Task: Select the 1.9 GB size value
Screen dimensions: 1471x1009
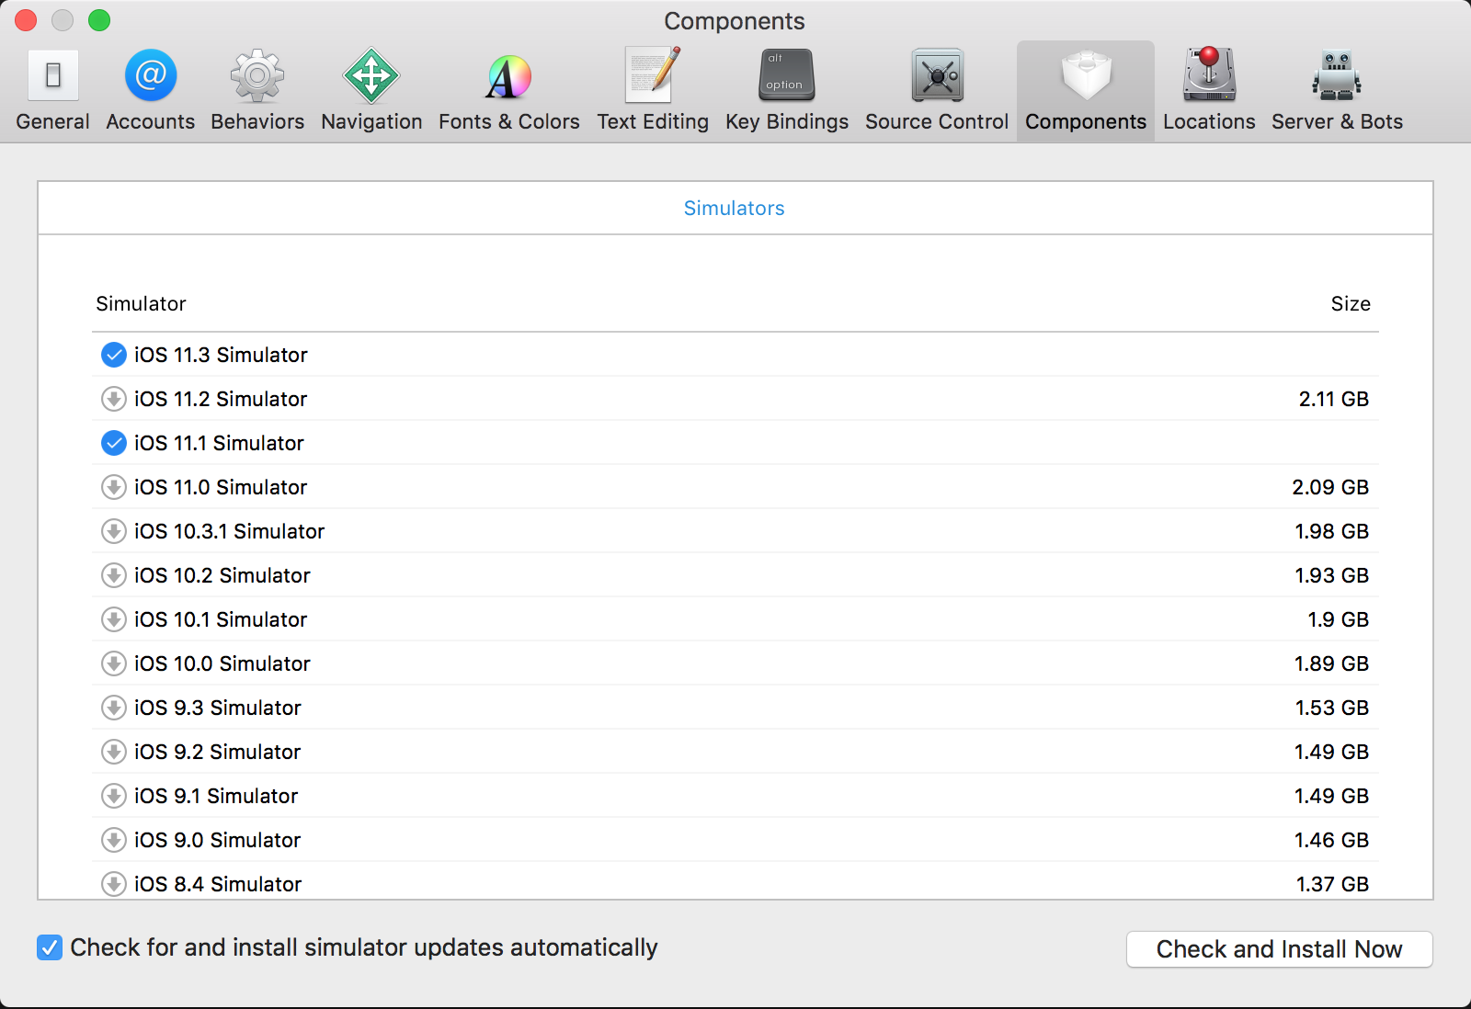Action: (1338, 619)
